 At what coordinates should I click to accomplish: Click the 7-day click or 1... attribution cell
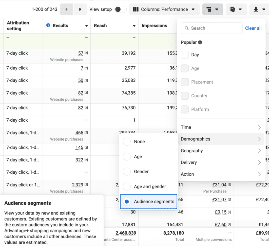click(x=23, y=185)
